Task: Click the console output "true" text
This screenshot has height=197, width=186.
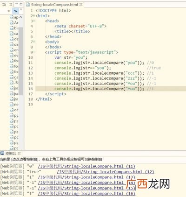Action: (34, 172)
